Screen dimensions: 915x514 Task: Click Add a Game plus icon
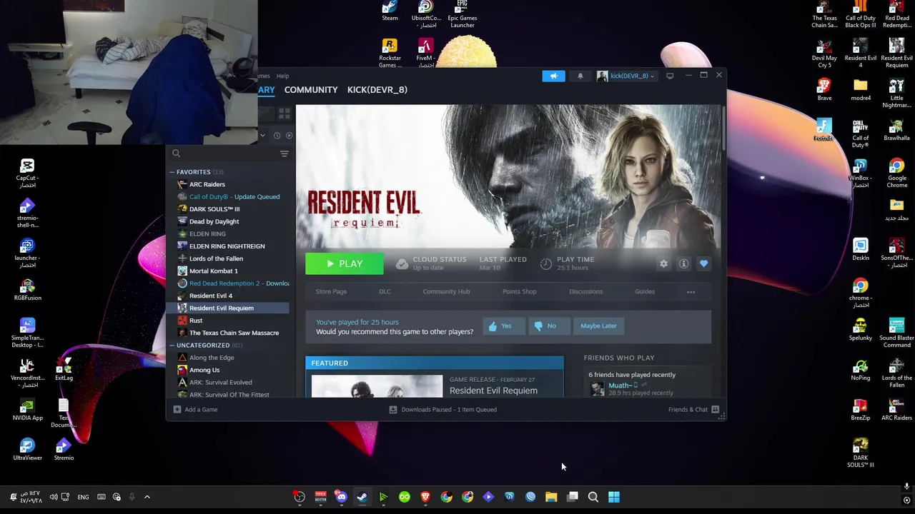177,410
